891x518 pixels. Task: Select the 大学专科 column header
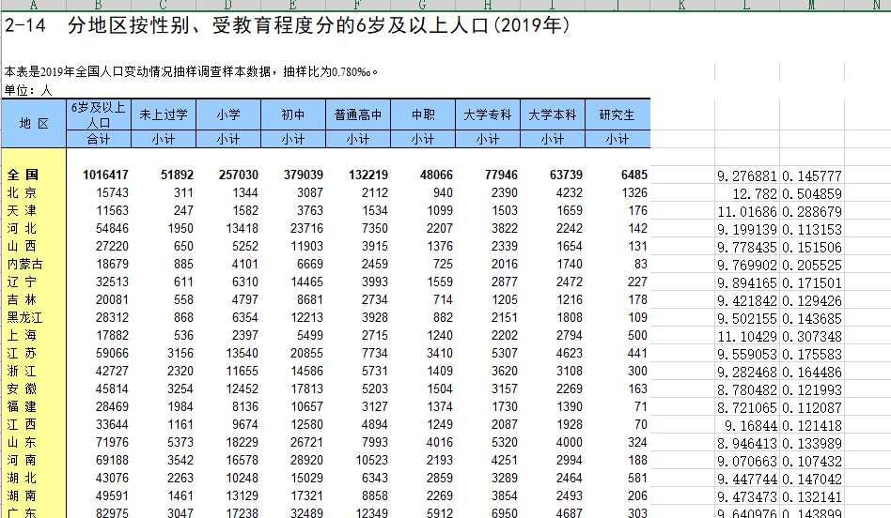488,114
